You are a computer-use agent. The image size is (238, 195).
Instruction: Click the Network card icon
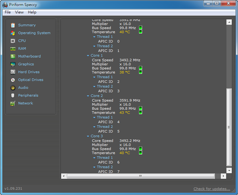coord(13,103)
